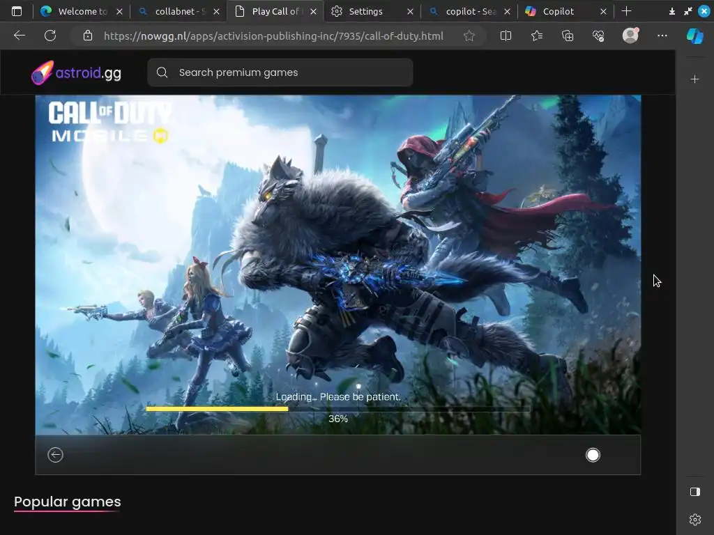Close the Copilot tab
Image resolution: width=714 pixels, height=535 pixels.
click(603, 12)
